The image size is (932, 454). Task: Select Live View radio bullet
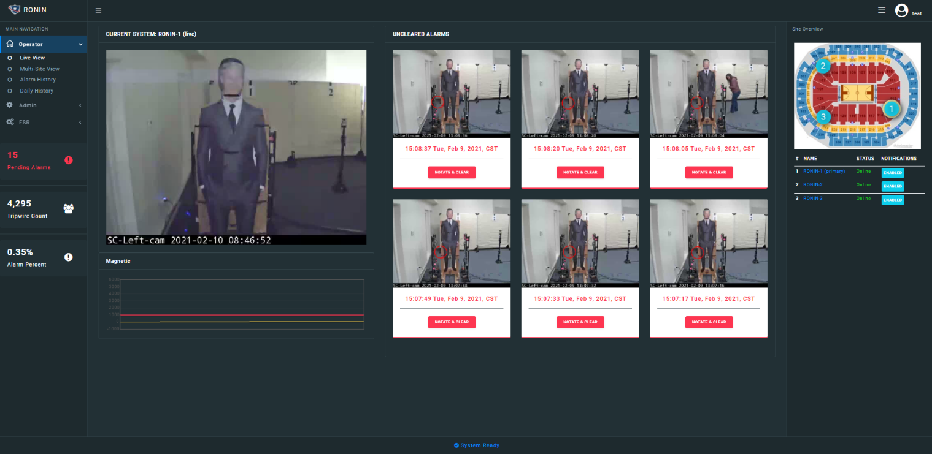coord(10,58)
